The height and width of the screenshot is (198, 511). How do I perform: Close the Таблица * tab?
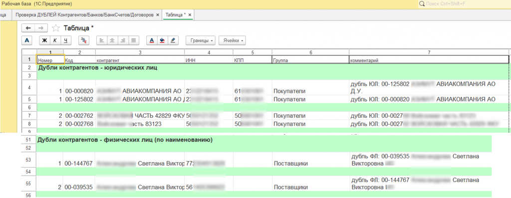(190, 15)
